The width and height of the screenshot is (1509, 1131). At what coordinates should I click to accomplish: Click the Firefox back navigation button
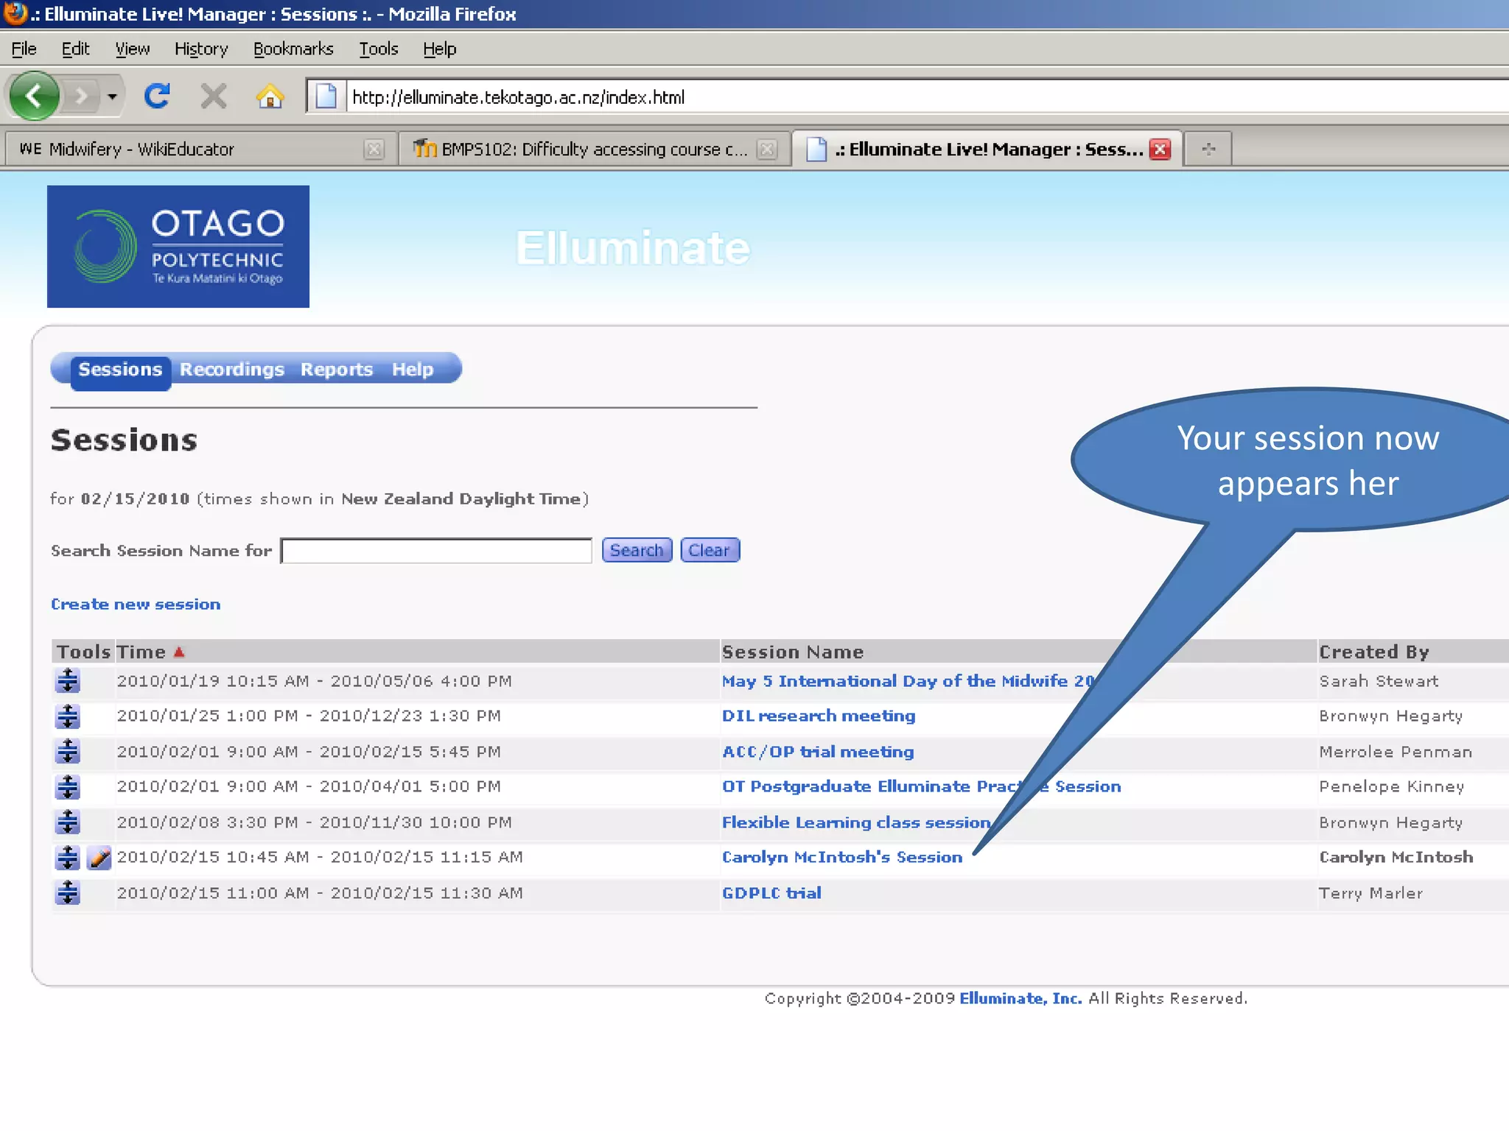pyautogui.click(x=34, y=96)
